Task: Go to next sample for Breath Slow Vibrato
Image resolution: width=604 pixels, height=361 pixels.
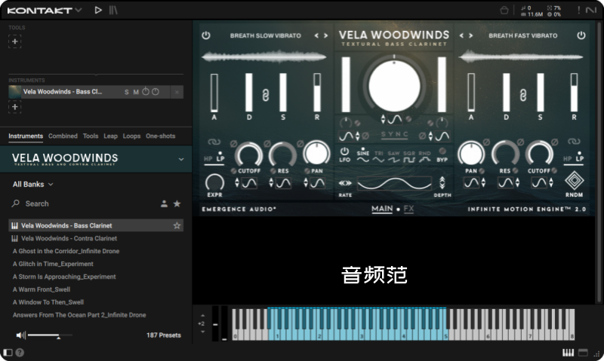Action: [x=326, y=35]
